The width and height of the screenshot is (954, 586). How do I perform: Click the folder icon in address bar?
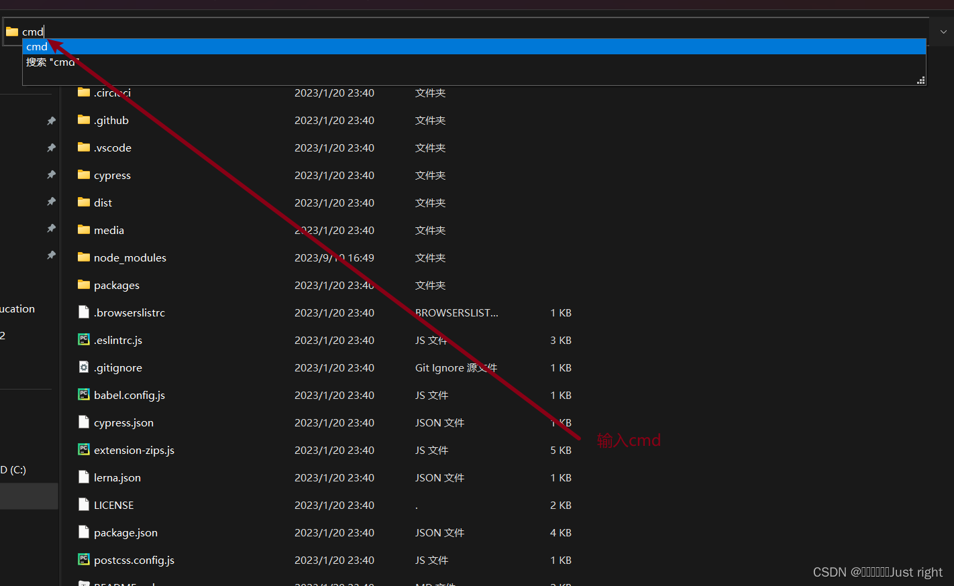[12, 32]
